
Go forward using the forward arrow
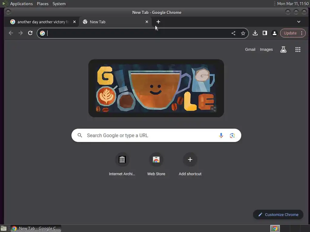coord(21,33)
